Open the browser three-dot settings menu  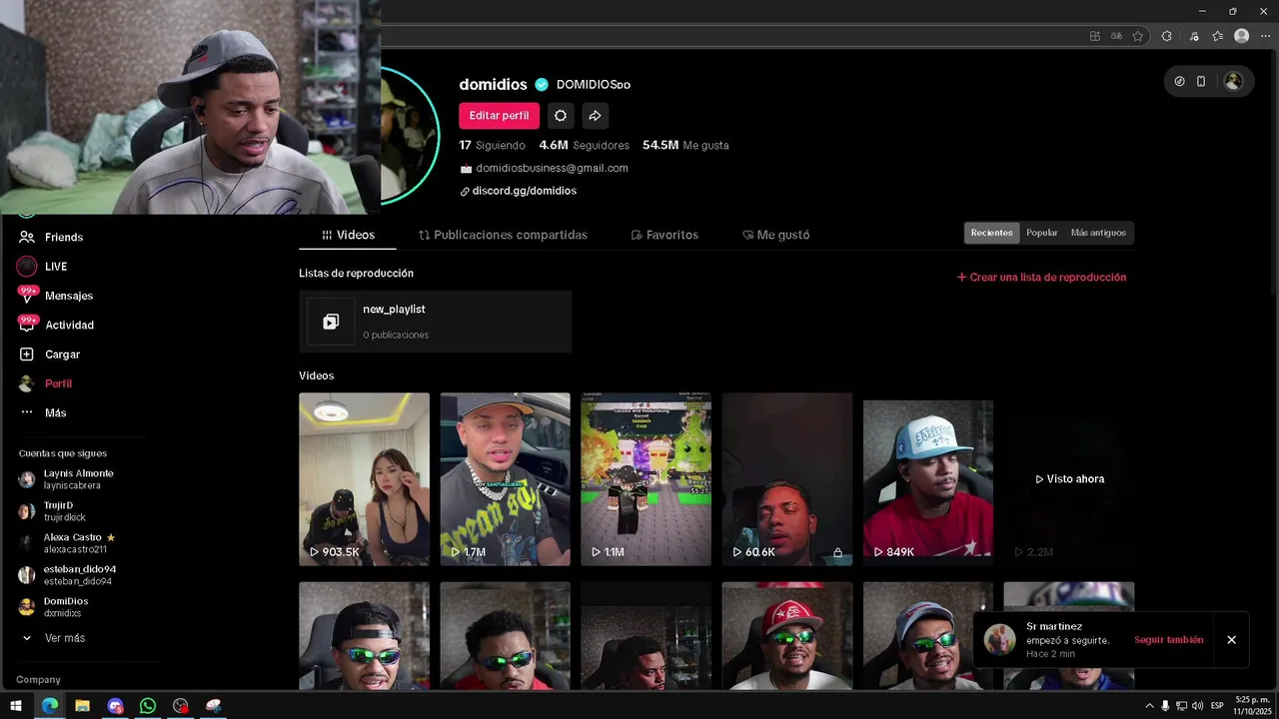(x=1265, y=36)
